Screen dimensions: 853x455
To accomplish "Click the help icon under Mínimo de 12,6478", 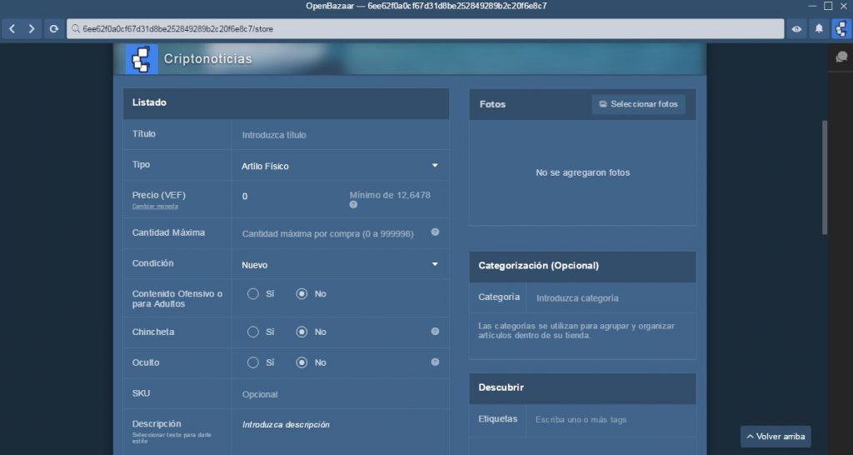I will [353, 205].
